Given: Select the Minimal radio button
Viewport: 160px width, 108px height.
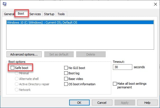Looking at the screenshot, I should click(17, 73).
